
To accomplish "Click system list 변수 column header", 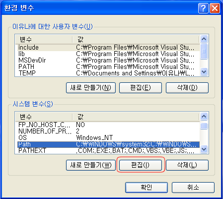I will (44, 117).
